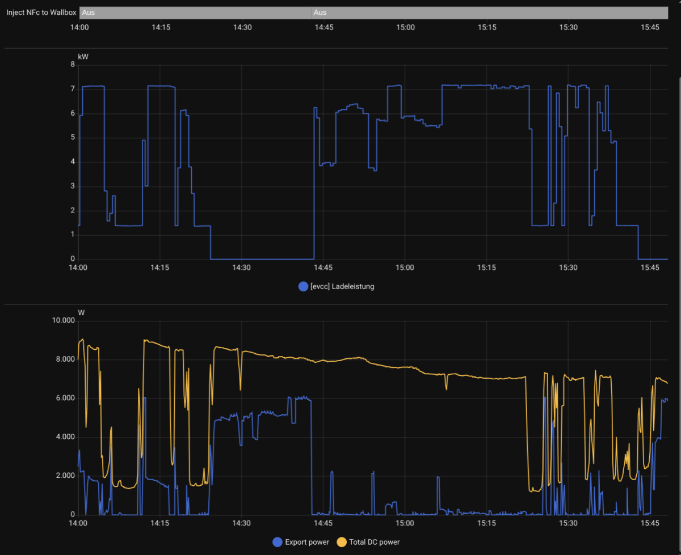Toggle the Total DC power legend label
This screenshot has height=555, width=681.
375,542
